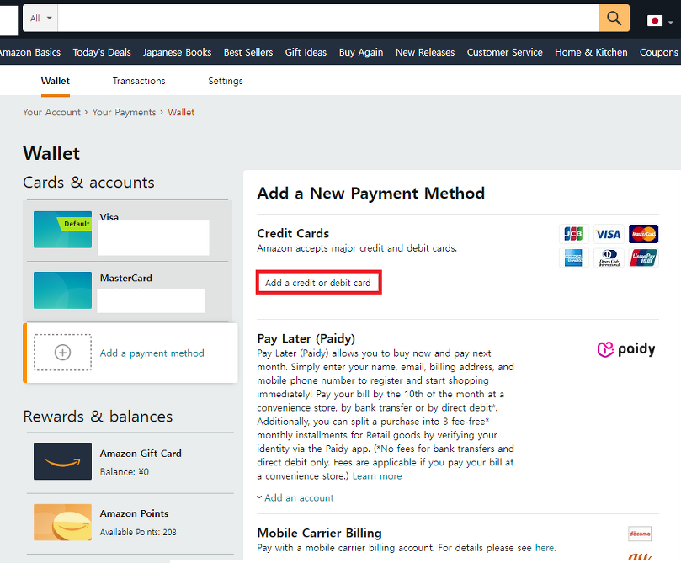Click the UnionPay logo
The image size is (681, 563).
[644, 258]
